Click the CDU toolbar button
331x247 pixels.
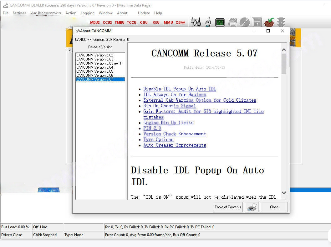click(144, 22)
